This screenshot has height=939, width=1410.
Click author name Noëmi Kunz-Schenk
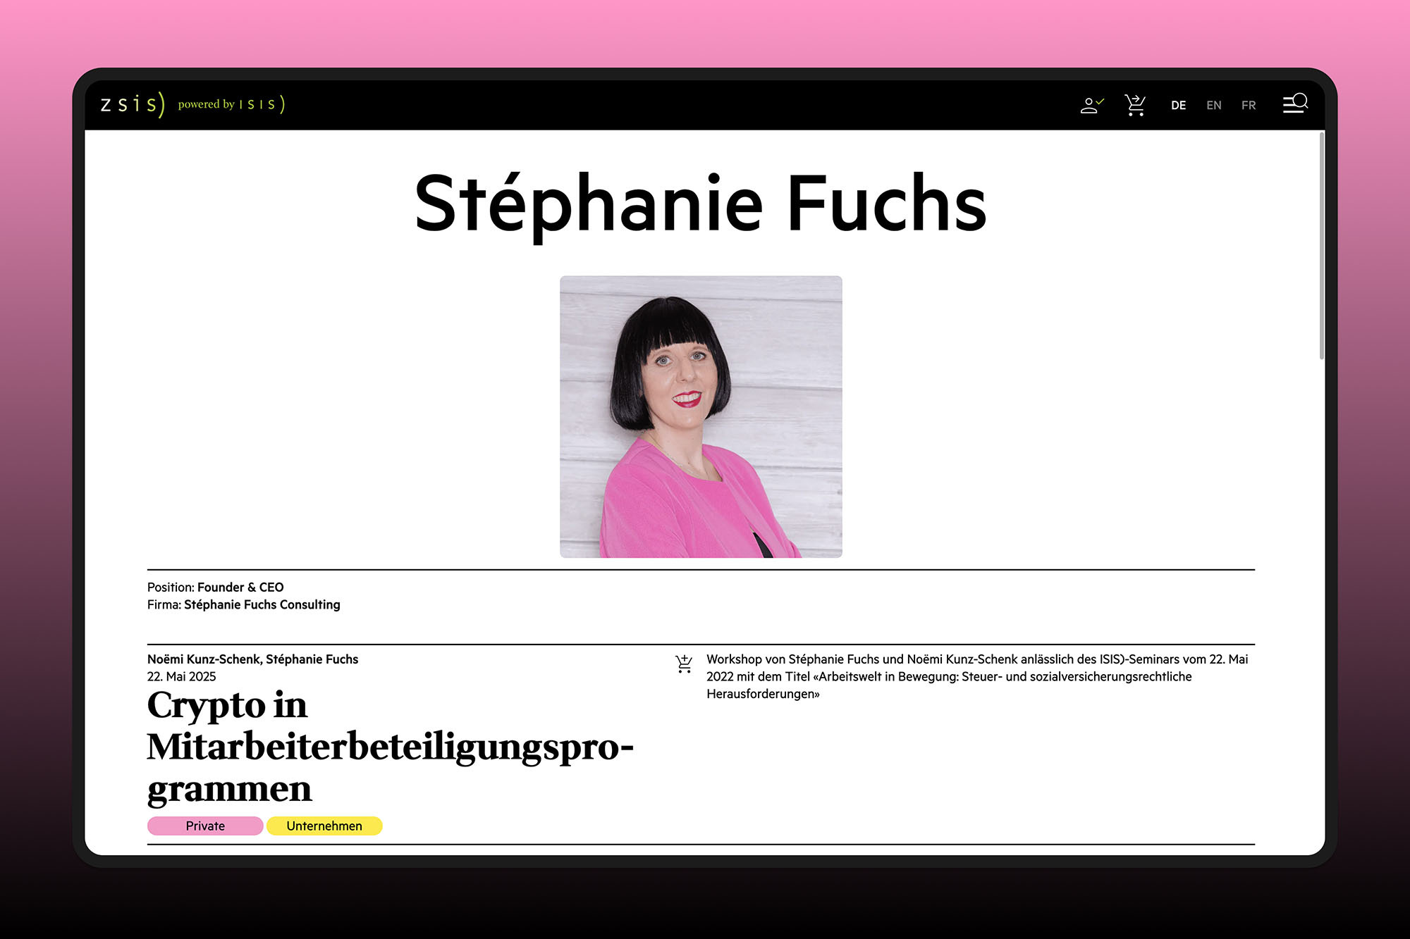tap(204, 659)
